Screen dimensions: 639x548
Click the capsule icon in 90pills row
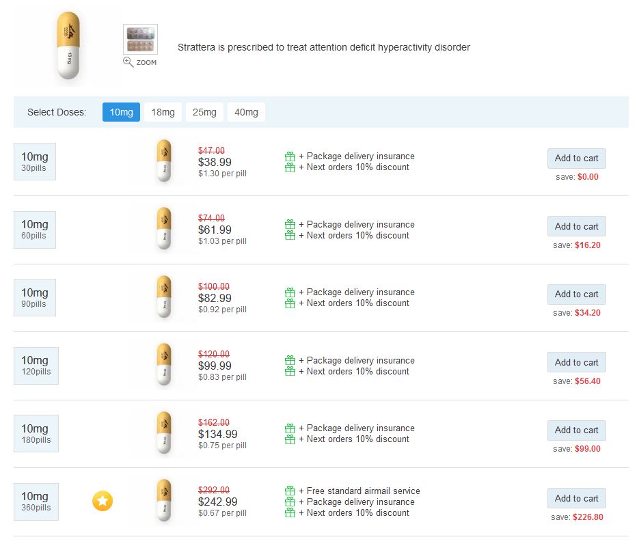(164, 297)
